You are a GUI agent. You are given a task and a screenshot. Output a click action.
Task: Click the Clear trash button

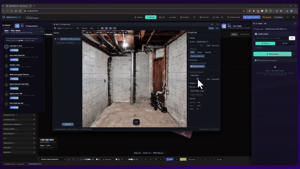click(162, 17)
